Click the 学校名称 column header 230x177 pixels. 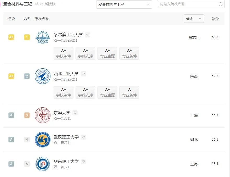click(x=42, y=19)
